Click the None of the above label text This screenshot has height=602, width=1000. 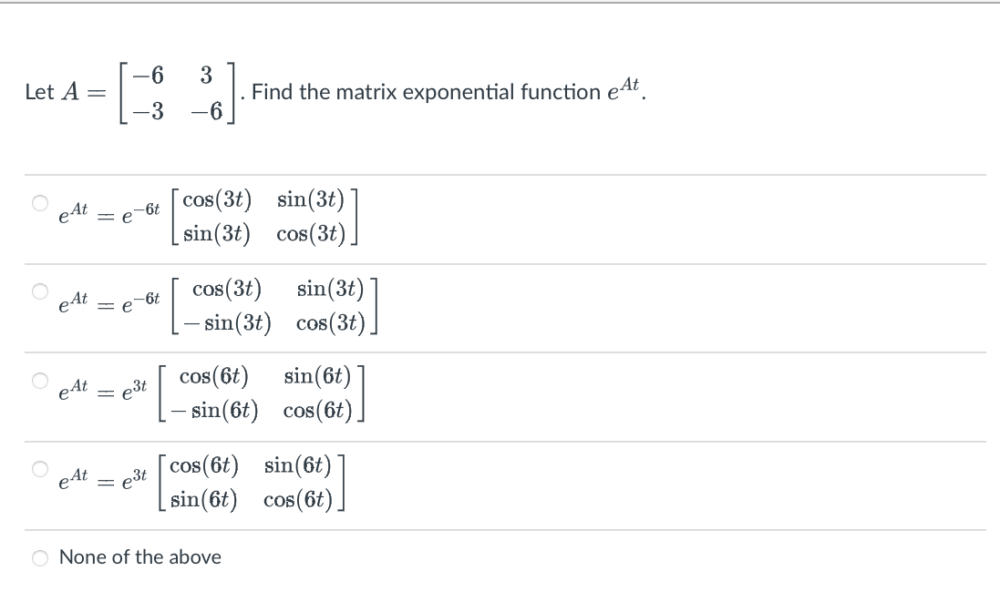click(139, 557)
